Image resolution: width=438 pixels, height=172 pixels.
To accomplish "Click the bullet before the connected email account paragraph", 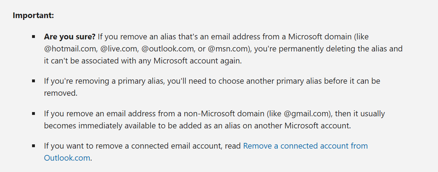I will click(33, 146).
